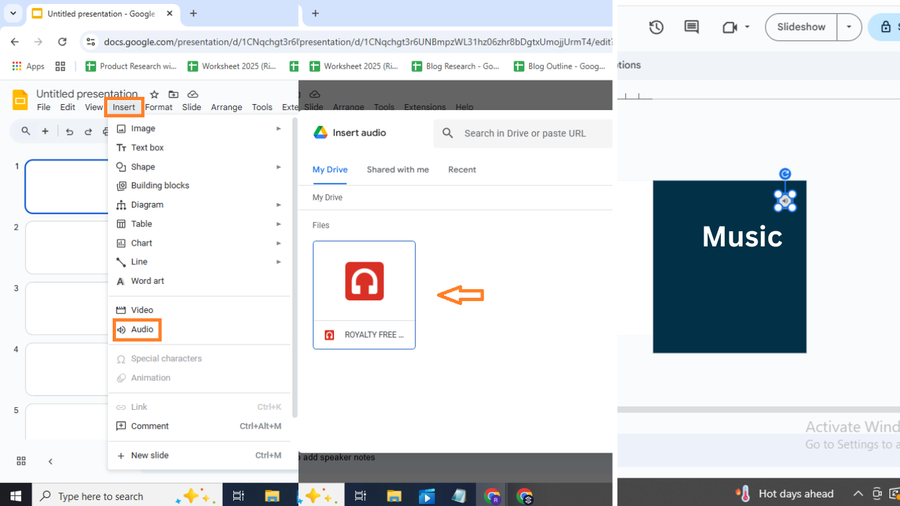Image resolution: width=900 pixels, height=506 pixels.
Task: Expand the Image submenu arrow
Action: (279, 128)
